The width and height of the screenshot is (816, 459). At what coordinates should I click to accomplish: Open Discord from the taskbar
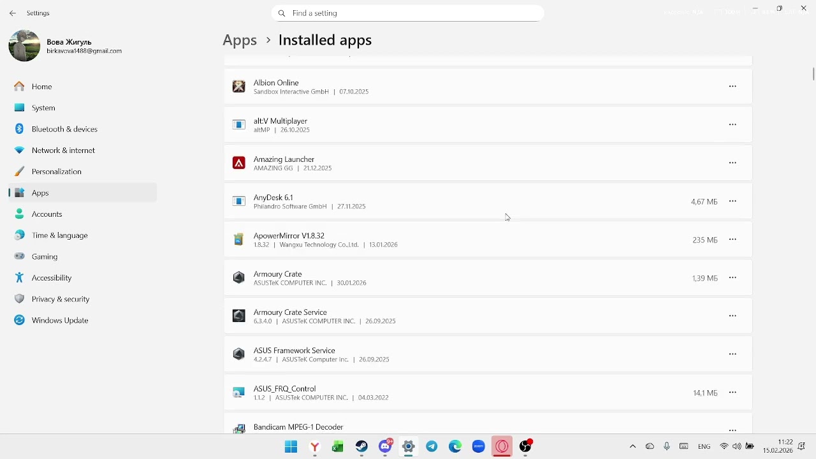(x=385, y=447)
